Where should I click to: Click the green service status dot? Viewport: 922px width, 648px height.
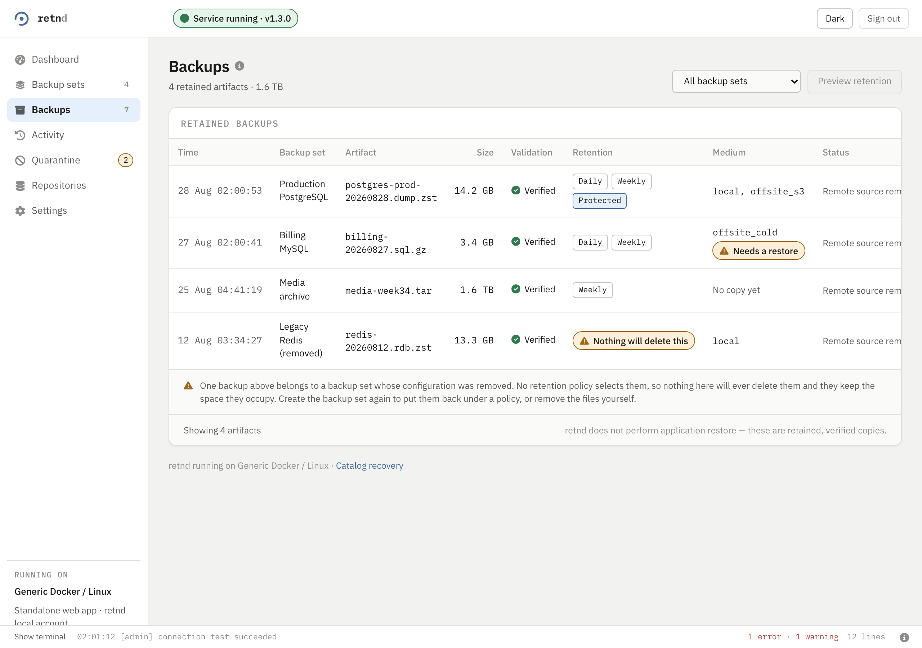click(185, 18)
